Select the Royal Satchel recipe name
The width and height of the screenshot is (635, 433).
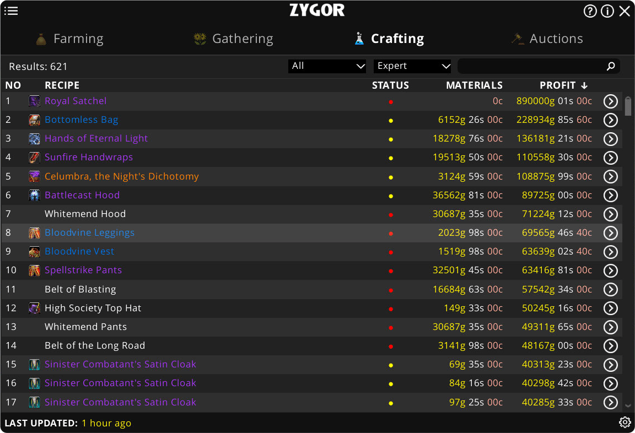click(76, 101)
